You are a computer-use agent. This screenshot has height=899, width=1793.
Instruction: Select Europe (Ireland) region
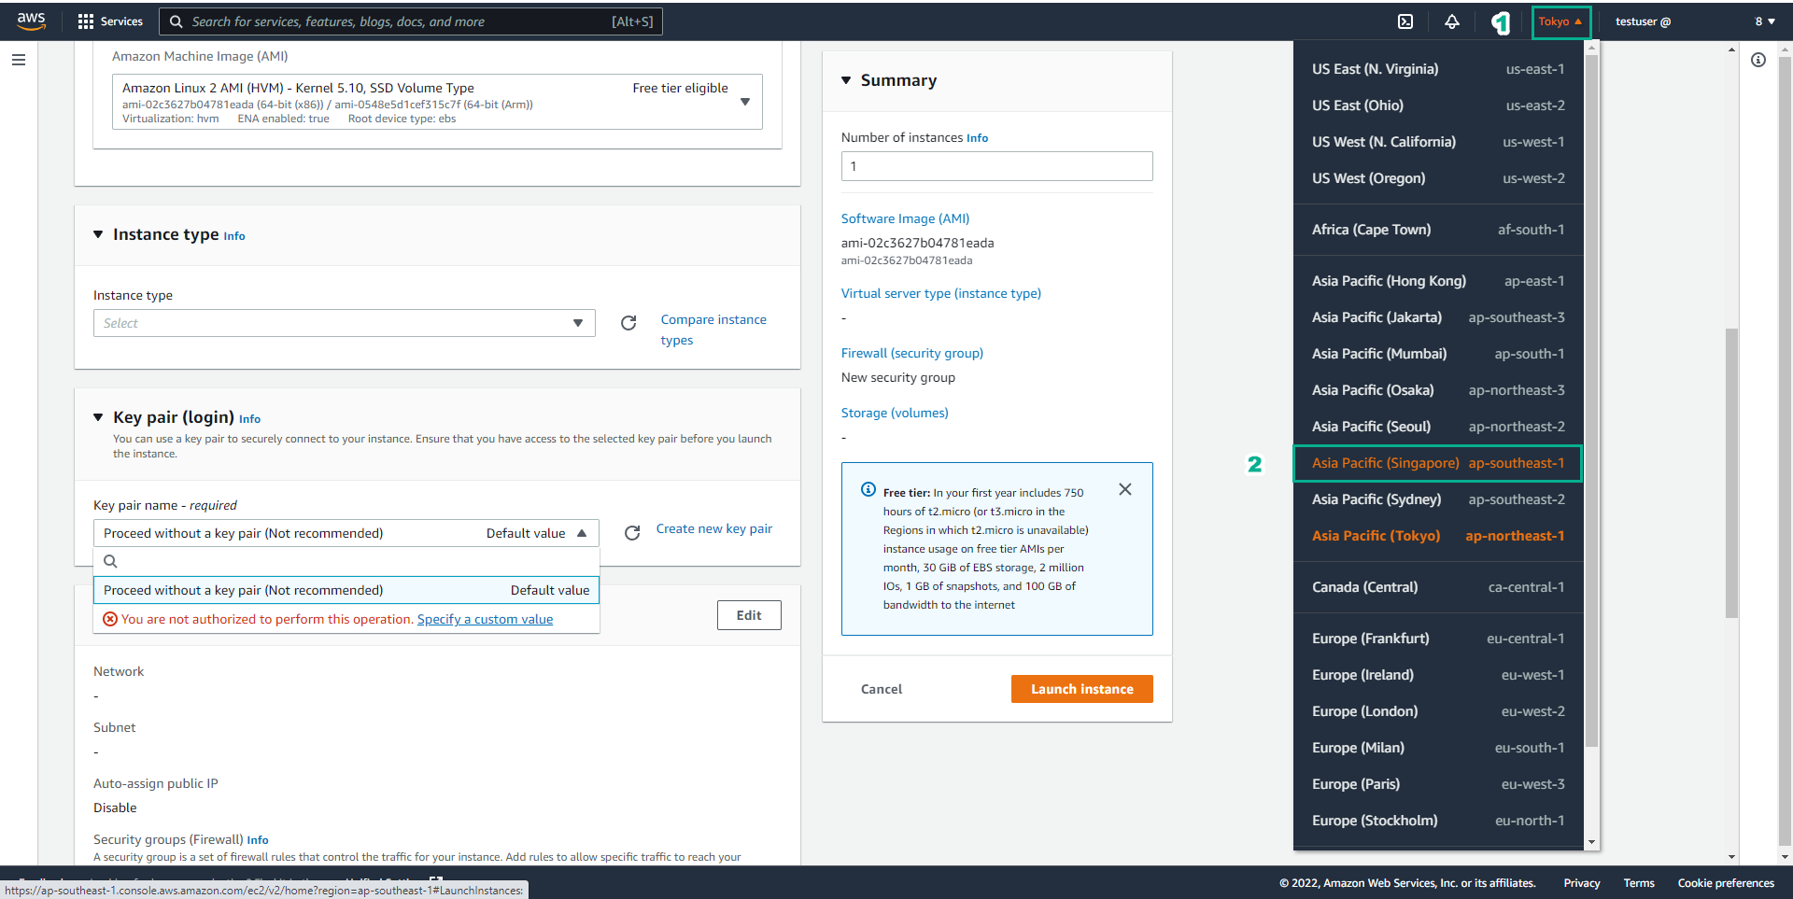click(x=1438, y=675)
